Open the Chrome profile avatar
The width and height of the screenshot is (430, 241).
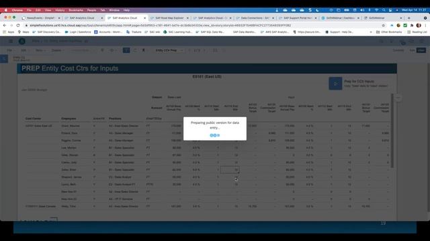pos(419,25)
